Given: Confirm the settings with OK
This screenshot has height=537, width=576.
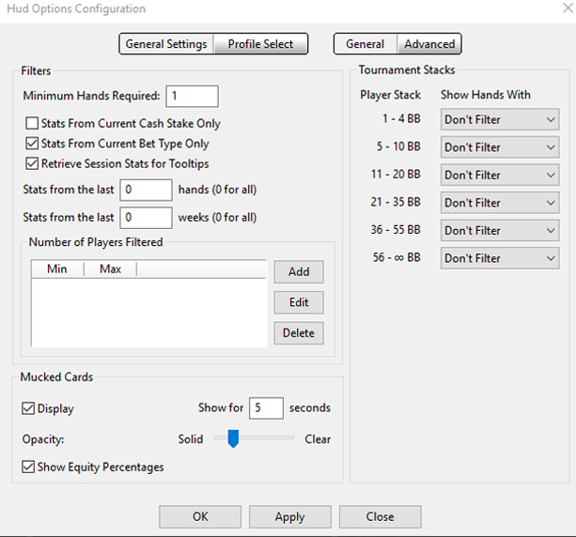Looking at the screenshot, I should (x=200, y=516).
